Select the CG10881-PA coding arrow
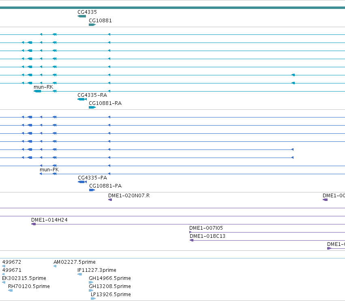345x301 pixels. (x=92, y=190)
